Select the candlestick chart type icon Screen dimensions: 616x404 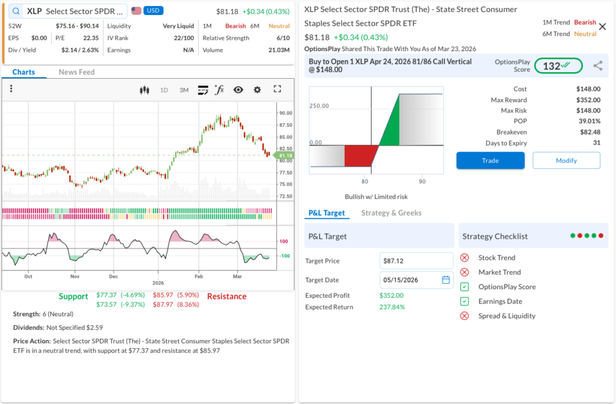[x=144, y=90]
